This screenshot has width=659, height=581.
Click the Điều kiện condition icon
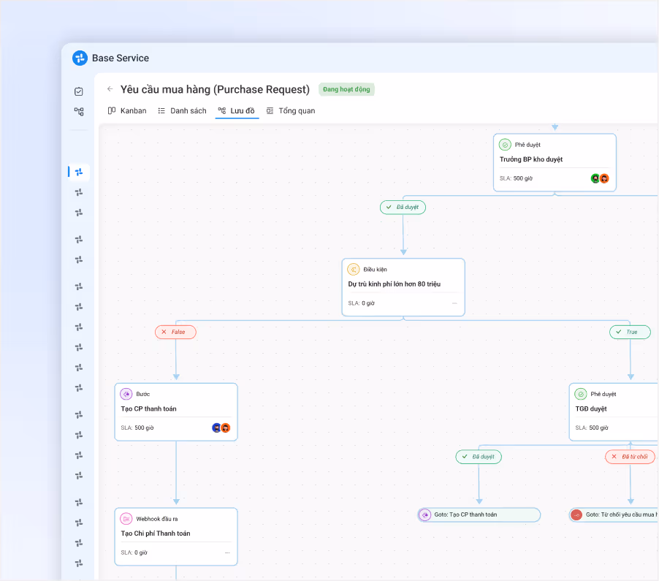click(x=354, y=269)
